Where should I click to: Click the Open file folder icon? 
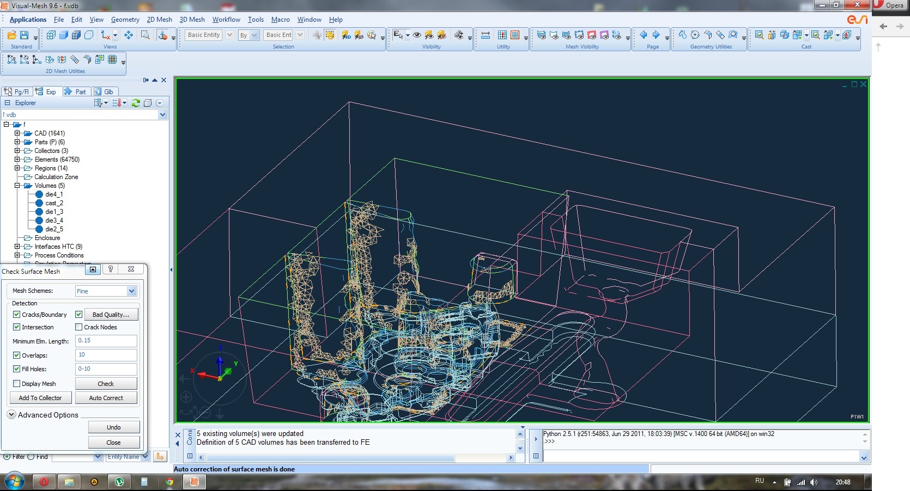pyautogui.click(x=11, y=35)
